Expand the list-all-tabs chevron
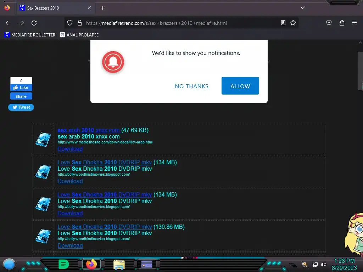The image size is (363, 272). pos(303,8)
